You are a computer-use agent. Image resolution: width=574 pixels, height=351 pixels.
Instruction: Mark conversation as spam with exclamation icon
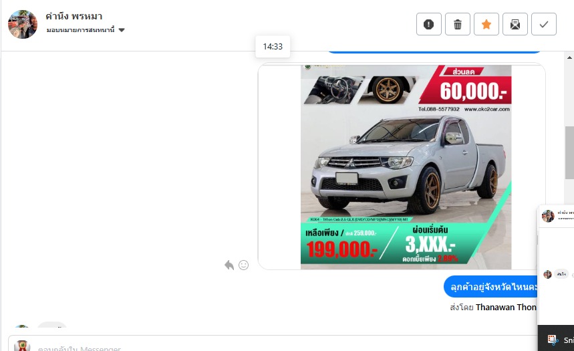(x=429, y=24)
